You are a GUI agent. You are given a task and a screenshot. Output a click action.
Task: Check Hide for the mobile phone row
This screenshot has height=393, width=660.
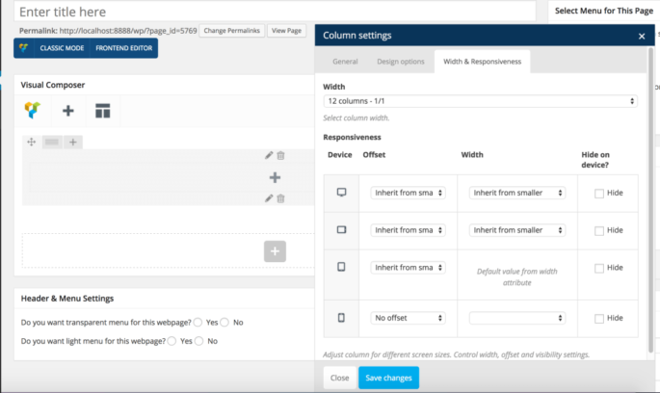[x=599, y=318]
